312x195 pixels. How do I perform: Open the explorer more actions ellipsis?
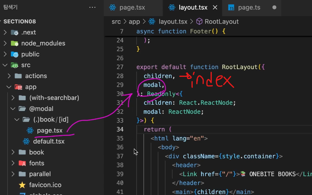[x=92, y=7]
